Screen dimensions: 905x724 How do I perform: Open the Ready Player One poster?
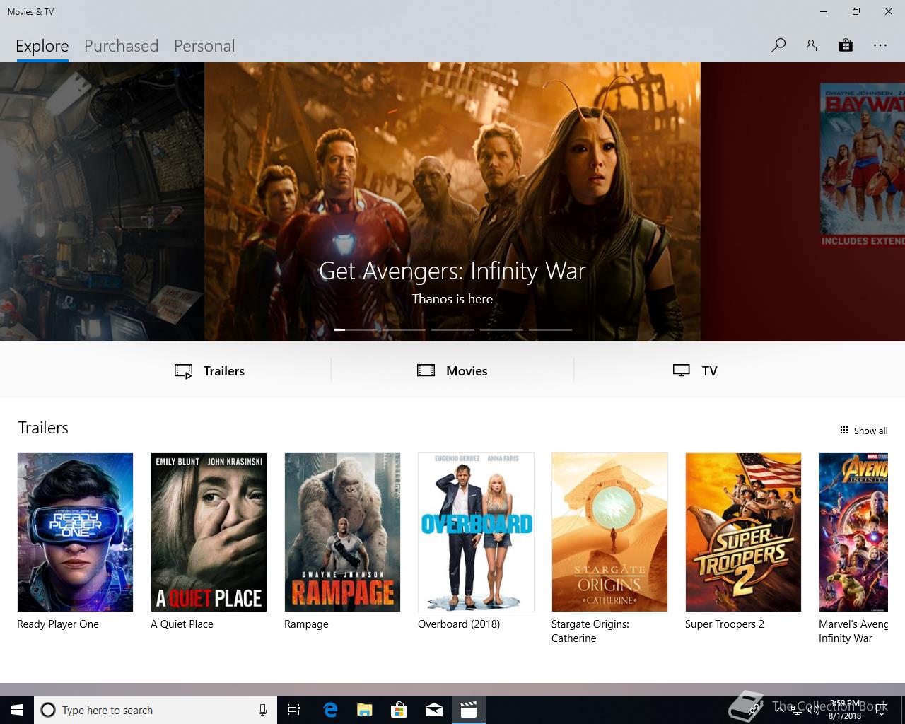coord(75,532)
